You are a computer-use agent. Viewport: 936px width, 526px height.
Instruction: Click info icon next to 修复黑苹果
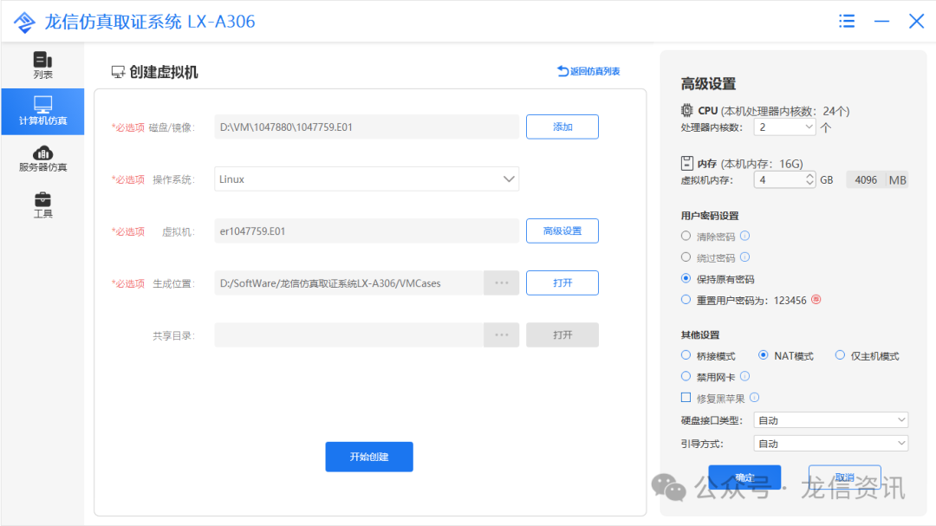(x=755, y=398)
